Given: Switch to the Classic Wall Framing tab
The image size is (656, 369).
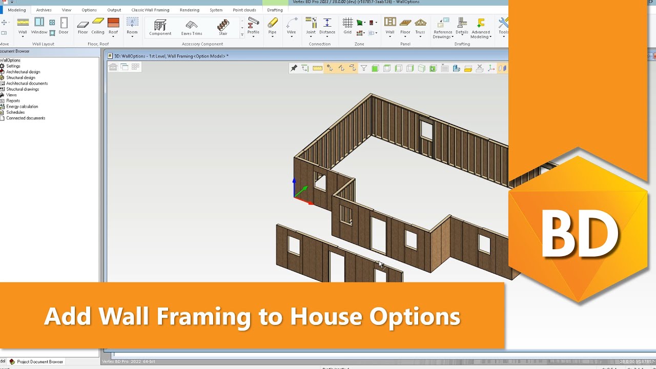Looking at the screenshot, I should (150, 10).
